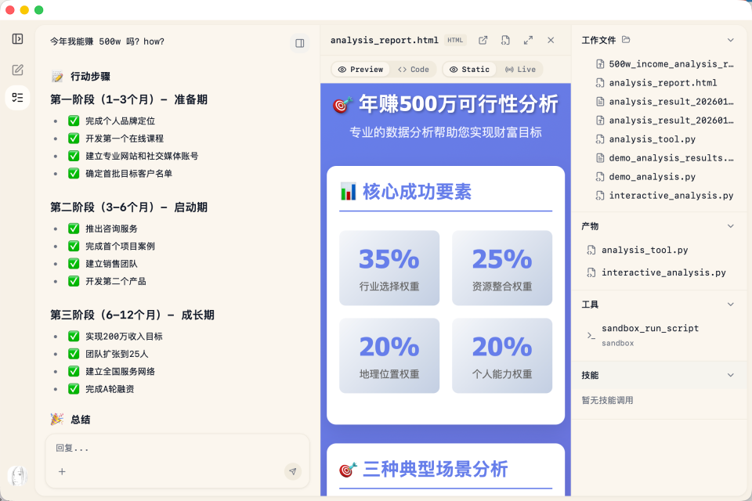Image resolution: width=752 pixels, height=501 pixels.
Task: Toggle the 实现200万收入目标 checkbox
Action: [74, 334]
